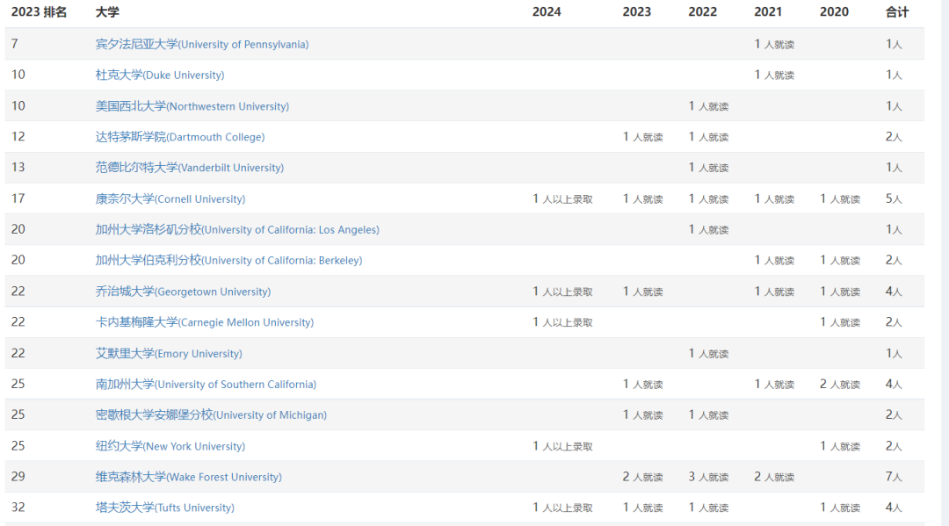
Task: Click the 2020 column header
Action: pyautogui.click(x=834, y=12)
